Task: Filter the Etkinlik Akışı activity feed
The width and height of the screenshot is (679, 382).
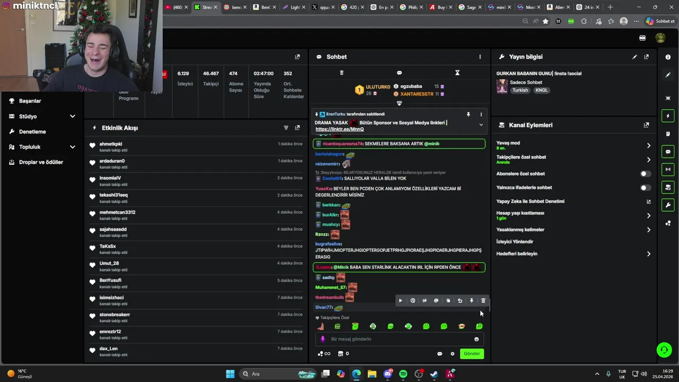Action: point(286,128)
